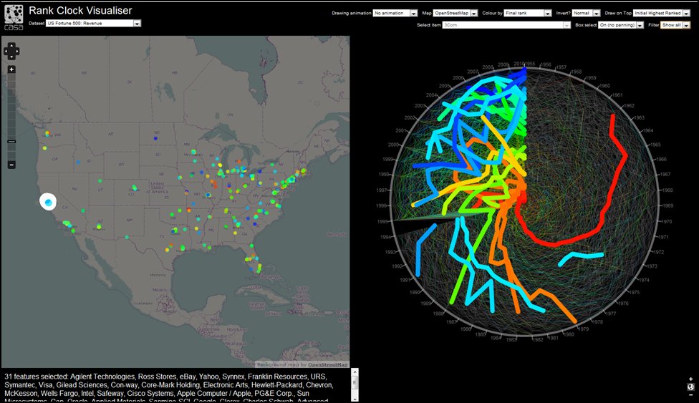
Task: Click the 1955 year label on the clock
Action: (530, 64)
